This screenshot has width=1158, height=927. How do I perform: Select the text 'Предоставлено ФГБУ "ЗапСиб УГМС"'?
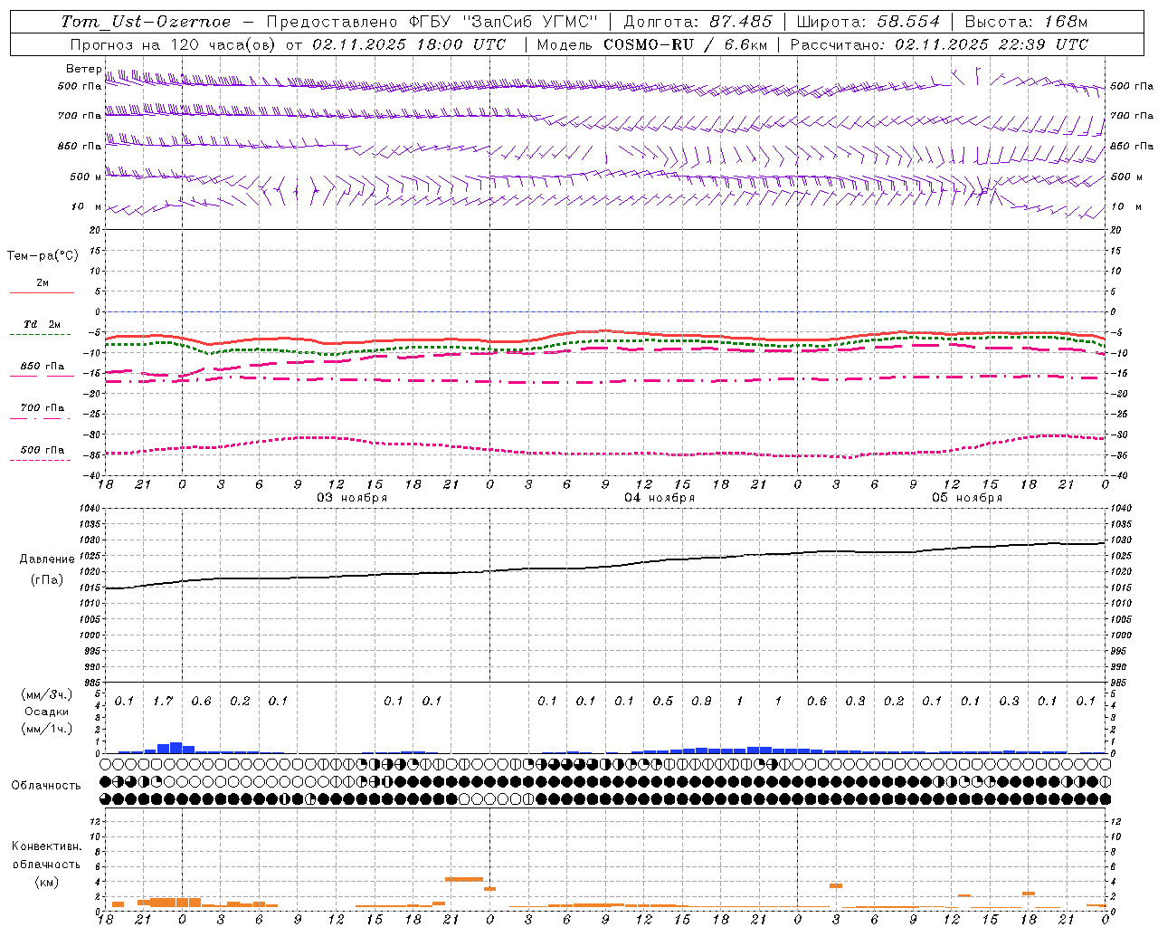[432, 22]
